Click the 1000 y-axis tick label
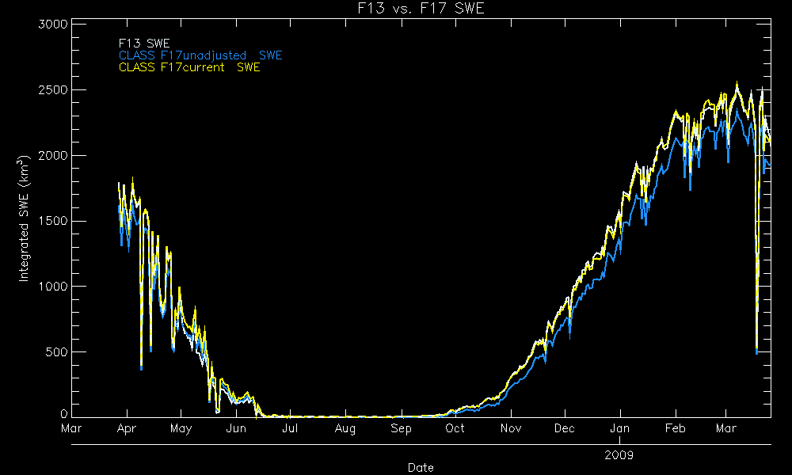The width and height of the screenshot is (792, 475). pyautogui.click(x=52, y=287)
